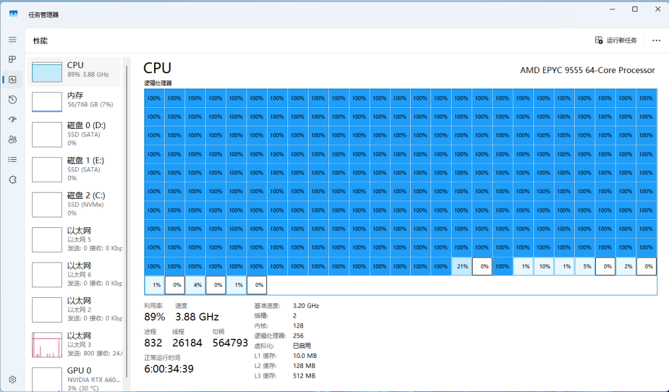Open the Settings gear icon

[12, 379]
